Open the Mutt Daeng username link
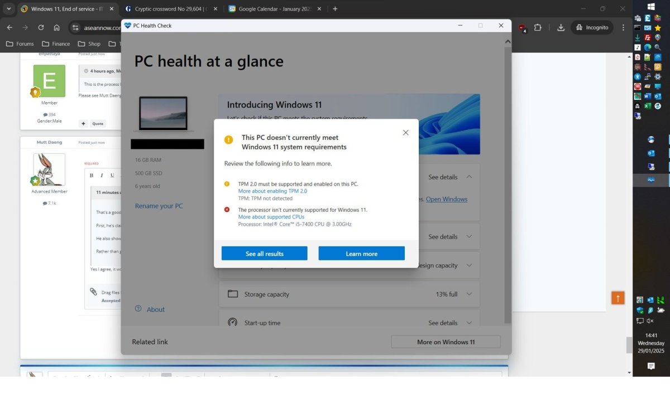The height and width of the screenshot is (402, 670). pyautogui.click(x=50, y=142)
